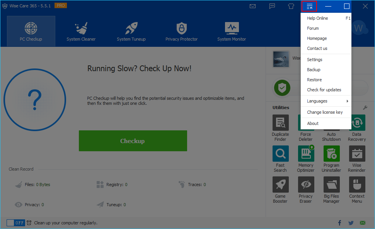Open the feedback chat bubble icon
The height and width of the screenshot is (229, 375).
pyautogui.click(x=272, y=6)
